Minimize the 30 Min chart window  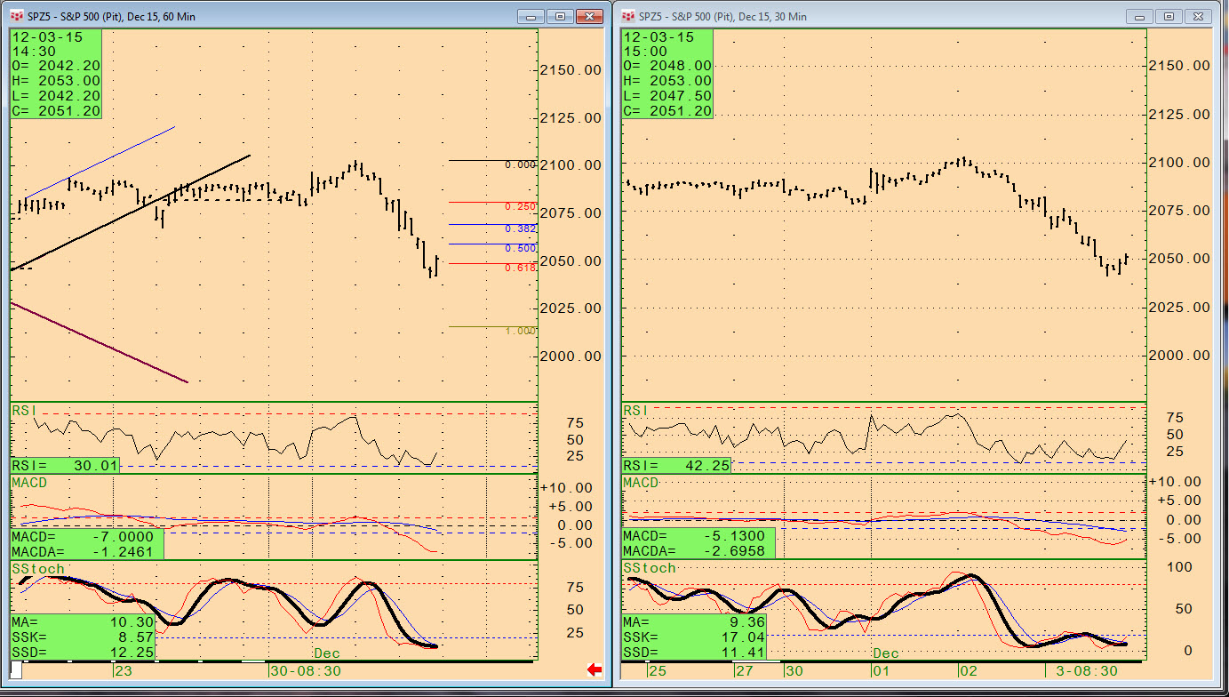(x=1140, y=16)
